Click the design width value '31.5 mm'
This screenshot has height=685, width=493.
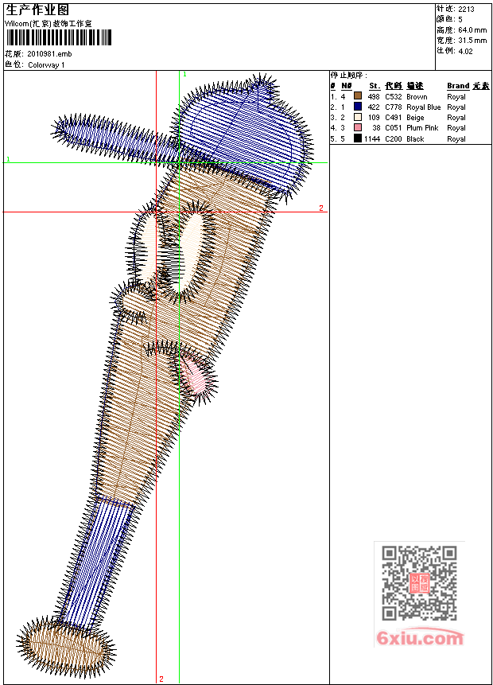click(472, 41)
